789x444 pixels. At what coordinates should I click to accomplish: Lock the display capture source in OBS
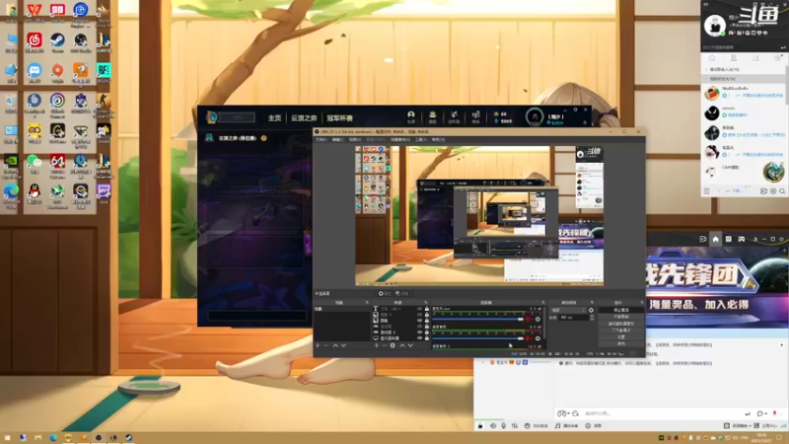[427, 338]
